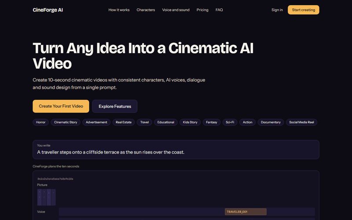Go to How it works section
The width and height of the screenshot is (352, 220).
[119, 10]
